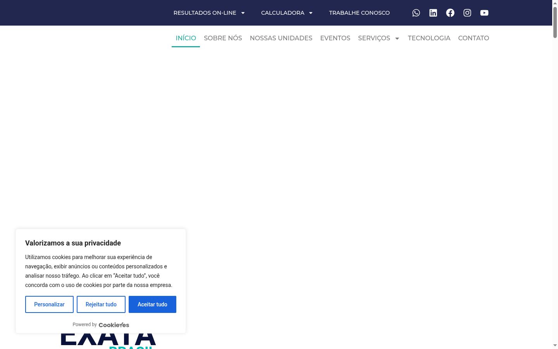The width and height of the screenshot is (558, 349).
Task: Click the Exata Brasil logo
Action: tap(108, 341)
